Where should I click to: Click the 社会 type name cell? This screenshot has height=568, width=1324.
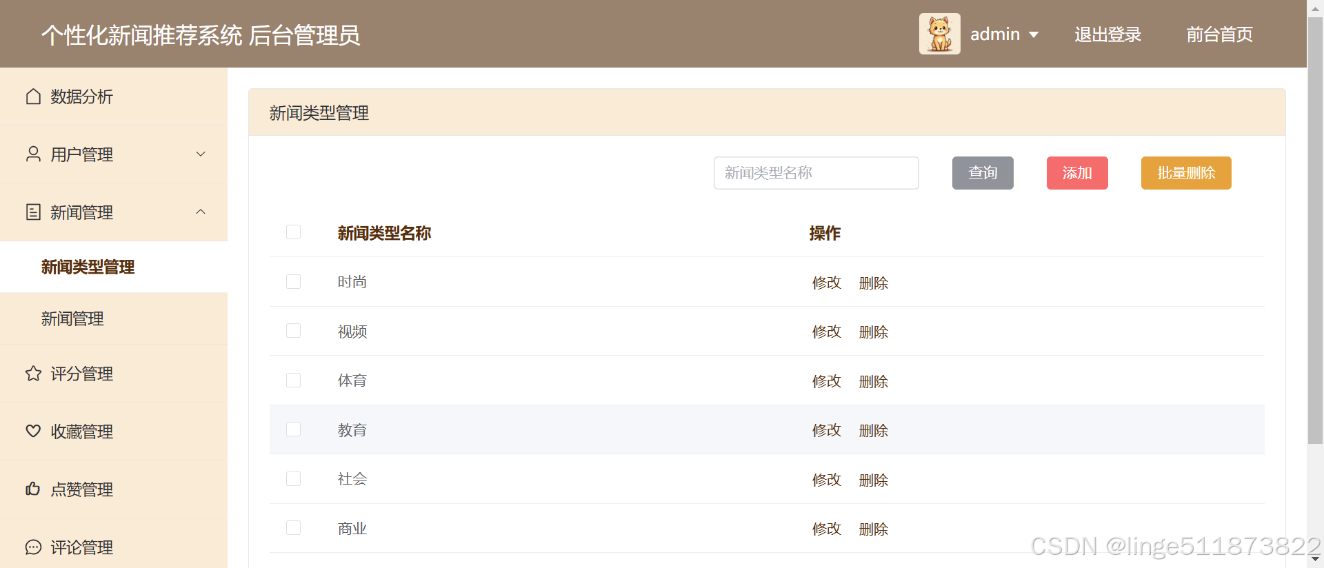[352, 479]
